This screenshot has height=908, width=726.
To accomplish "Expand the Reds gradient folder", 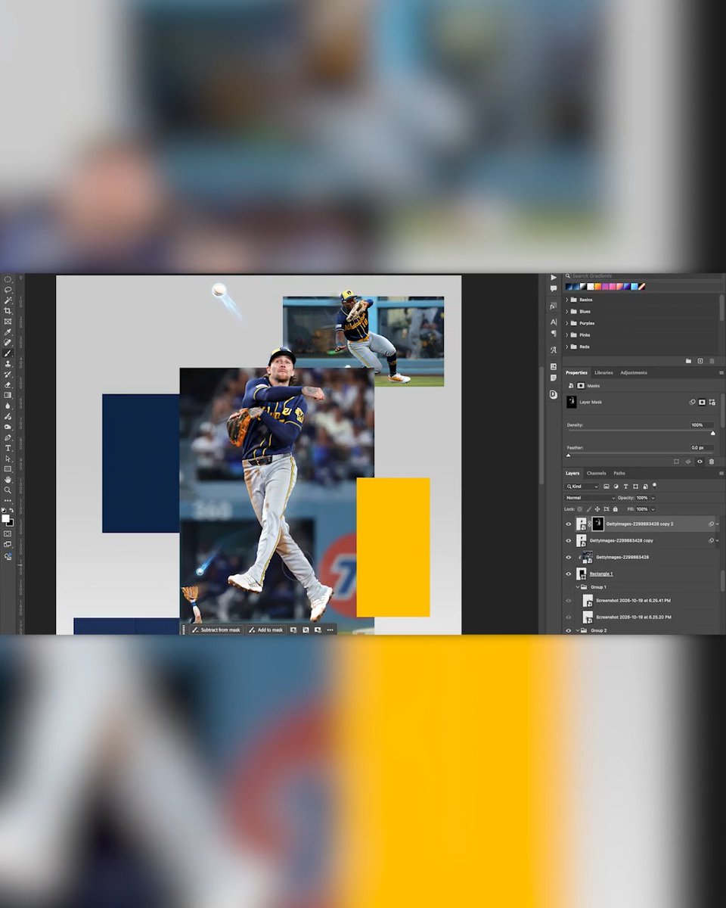I will coord(567,347).
